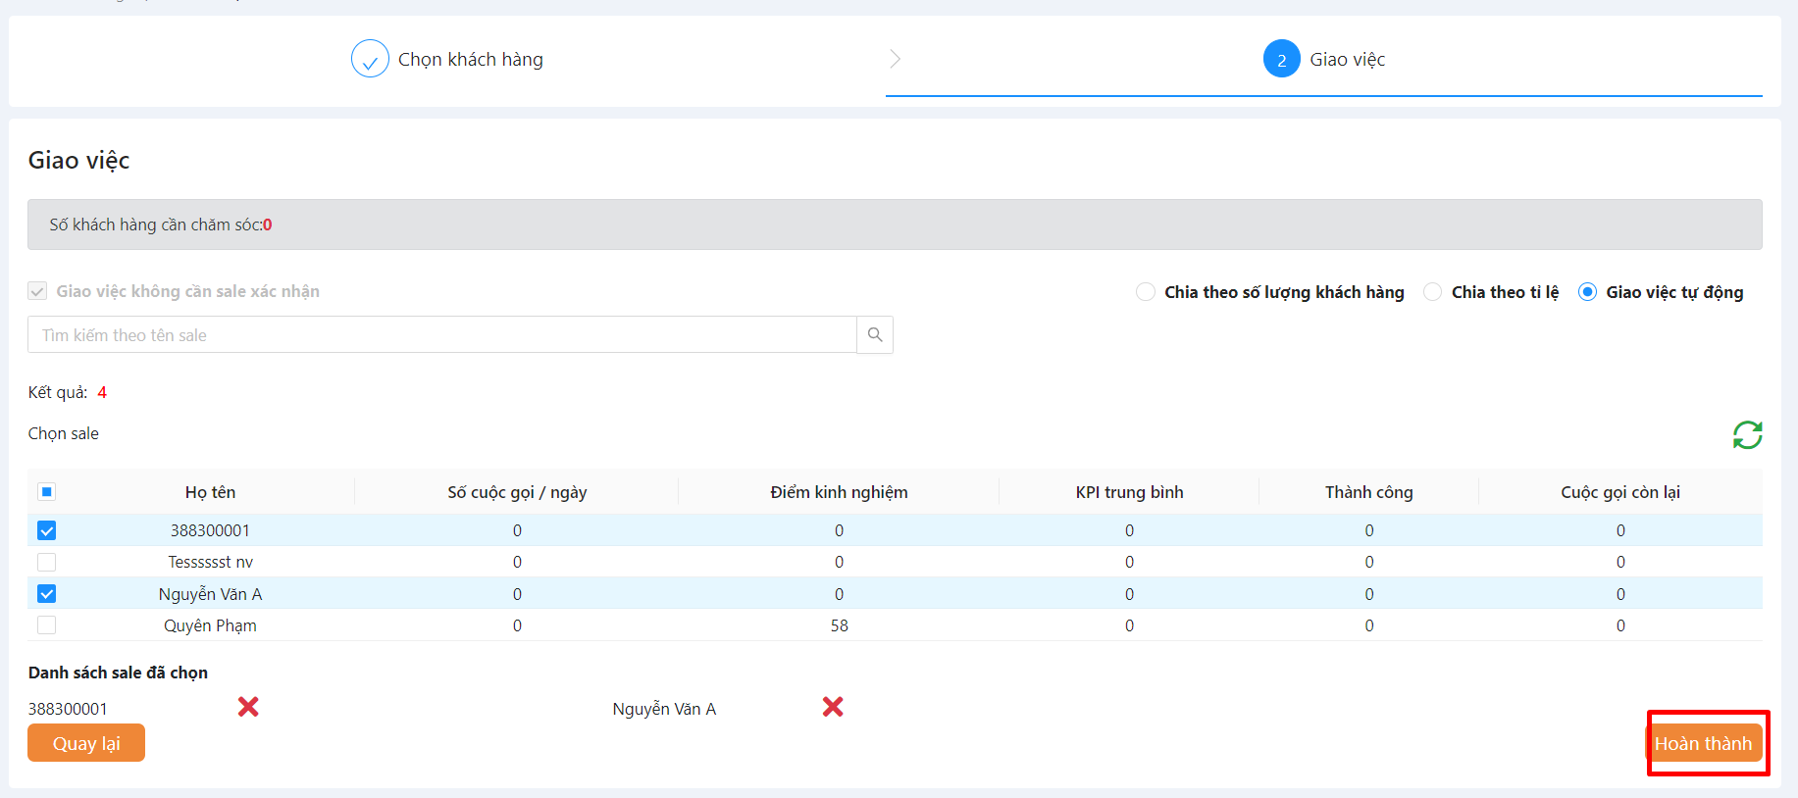
Task: Select Chia theo tỉ lệ option
Action: coord(1433,292)
